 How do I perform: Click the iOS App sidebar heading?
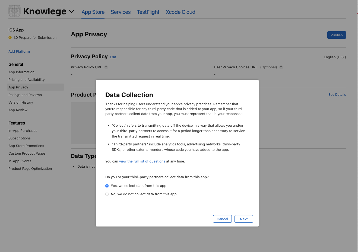16,30
